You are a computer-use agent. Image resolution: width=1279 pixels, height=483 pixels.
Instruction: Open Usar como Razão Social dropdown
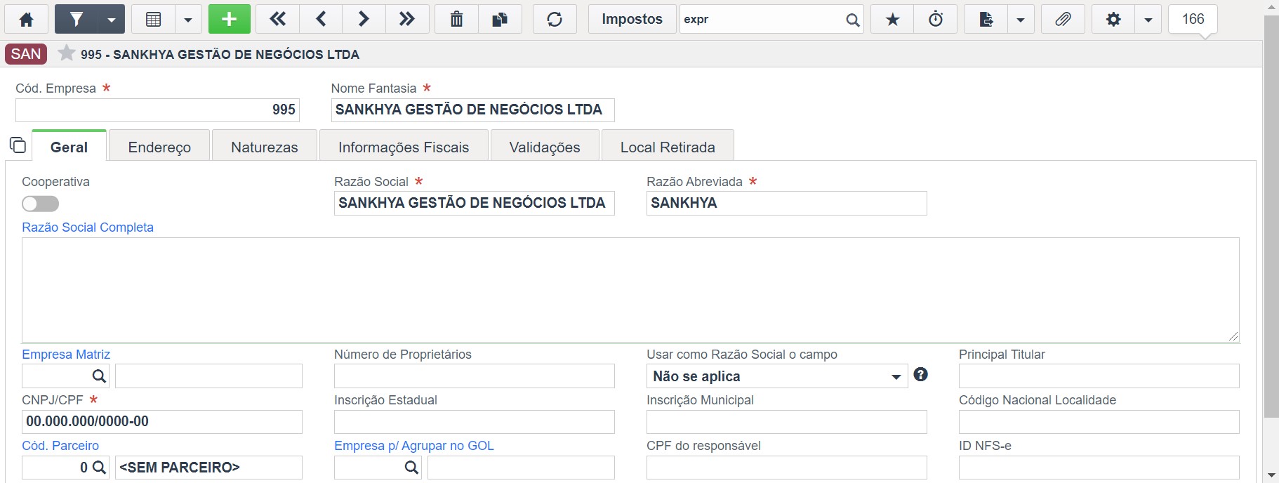(x=777, y=376)
